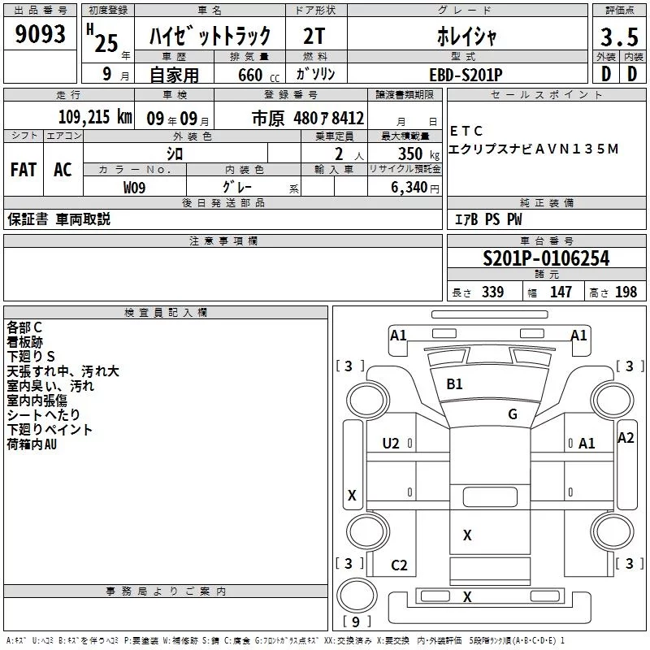Click the recycle deposit 6,340 yen
Image resolution: width=650 pixels, height=650 pixels.
[x=414, y=188]
